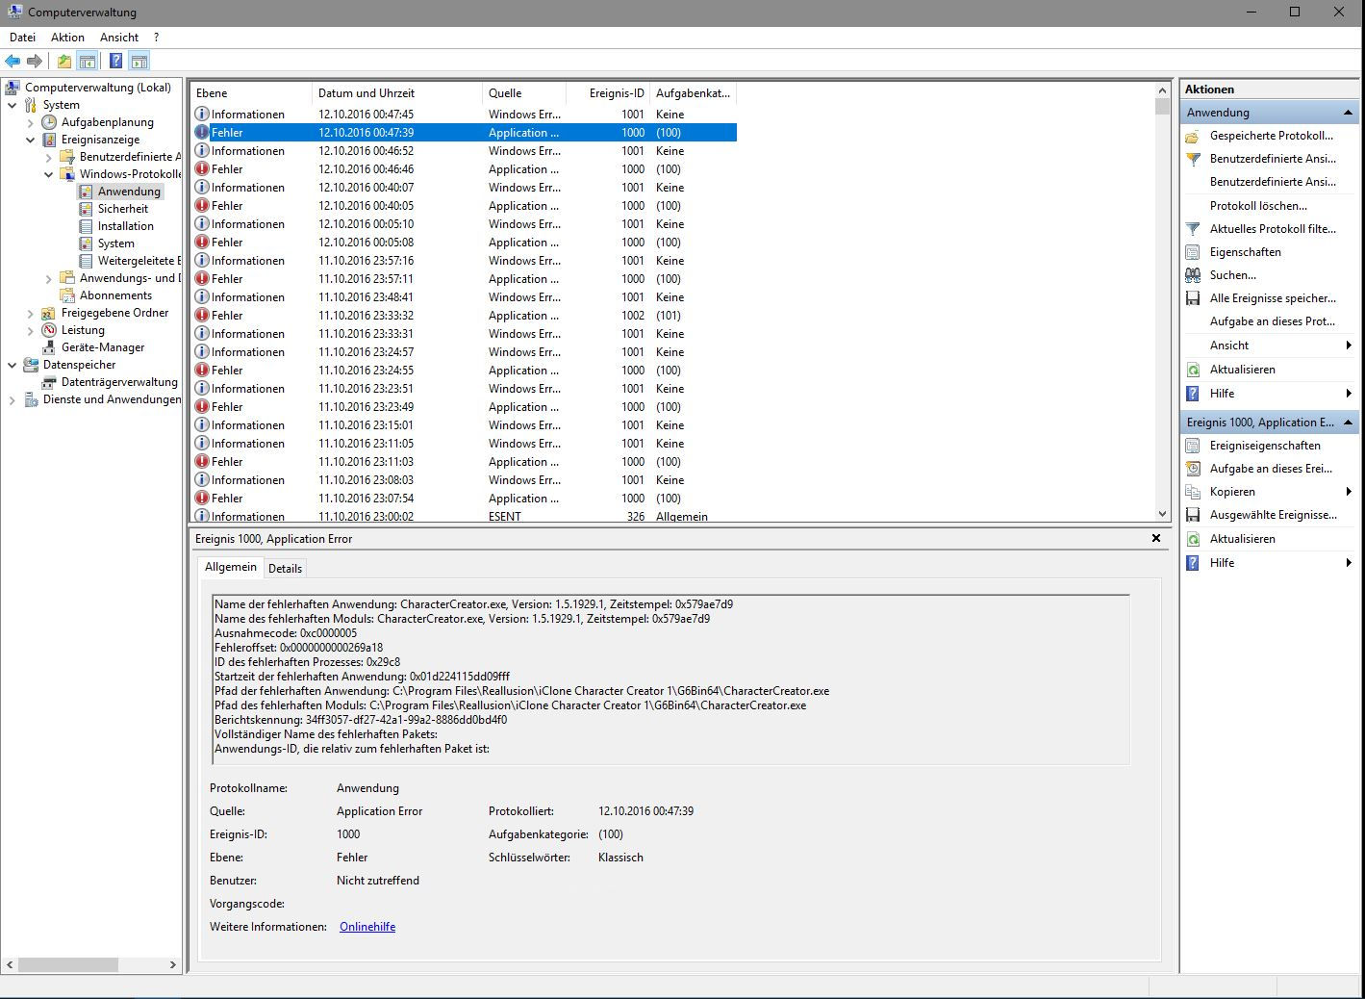Collapse the System node

(12, 105)
